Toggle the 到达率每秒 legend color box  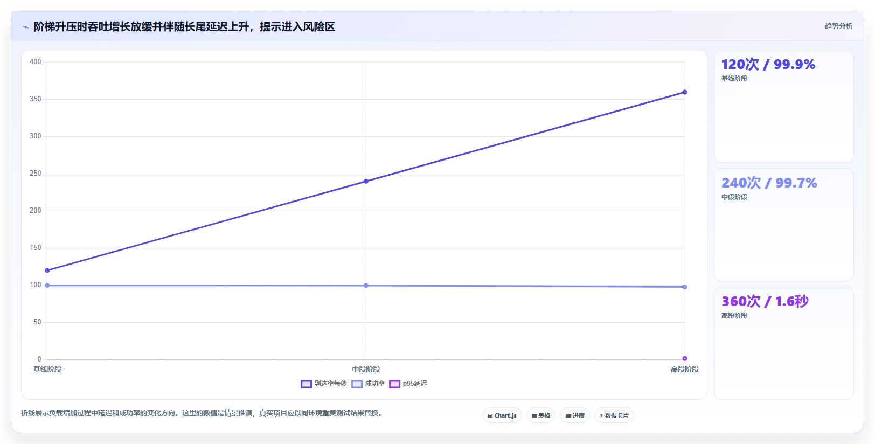(306, 384)
